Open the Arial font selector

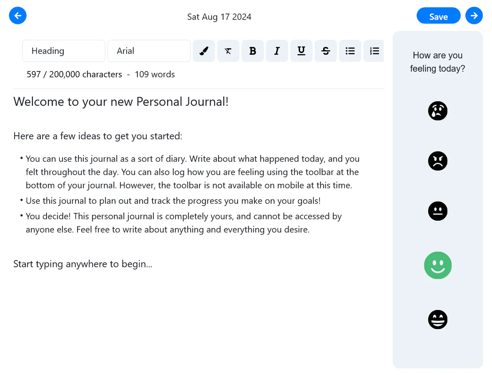click(x=148, y=51)
